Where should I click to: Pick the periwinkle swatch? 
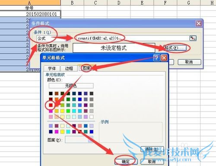tap(51, 126)
